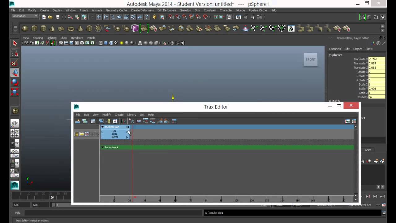Screen dimensions: 396x223
Task: Toggle the Channel Box show/hide icon
Action: tap(383, 17)
